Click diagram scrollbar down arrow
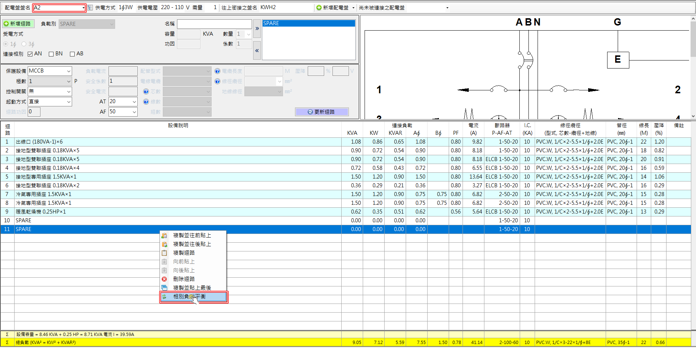 693,116
